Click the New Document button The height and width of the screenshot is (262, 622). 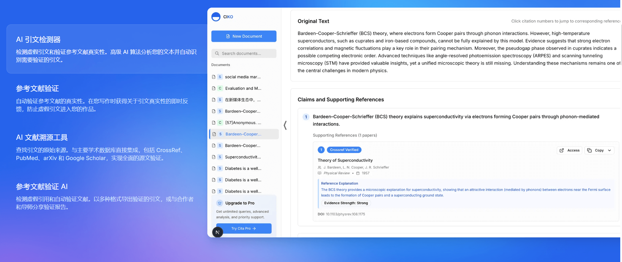(x=244, y=36)
